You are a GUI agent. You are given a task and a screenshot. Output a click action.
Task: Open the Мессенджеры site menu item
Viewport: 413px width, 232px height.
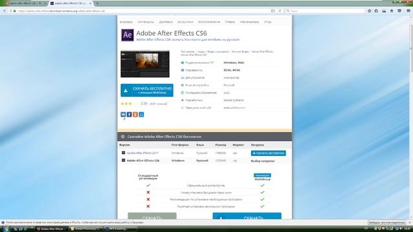pyautogui.click(x=250, y=22)
